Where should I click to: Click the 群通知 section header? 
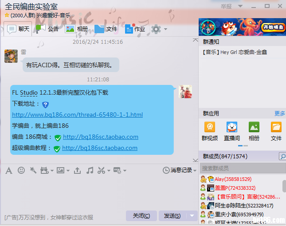[211, 42]
